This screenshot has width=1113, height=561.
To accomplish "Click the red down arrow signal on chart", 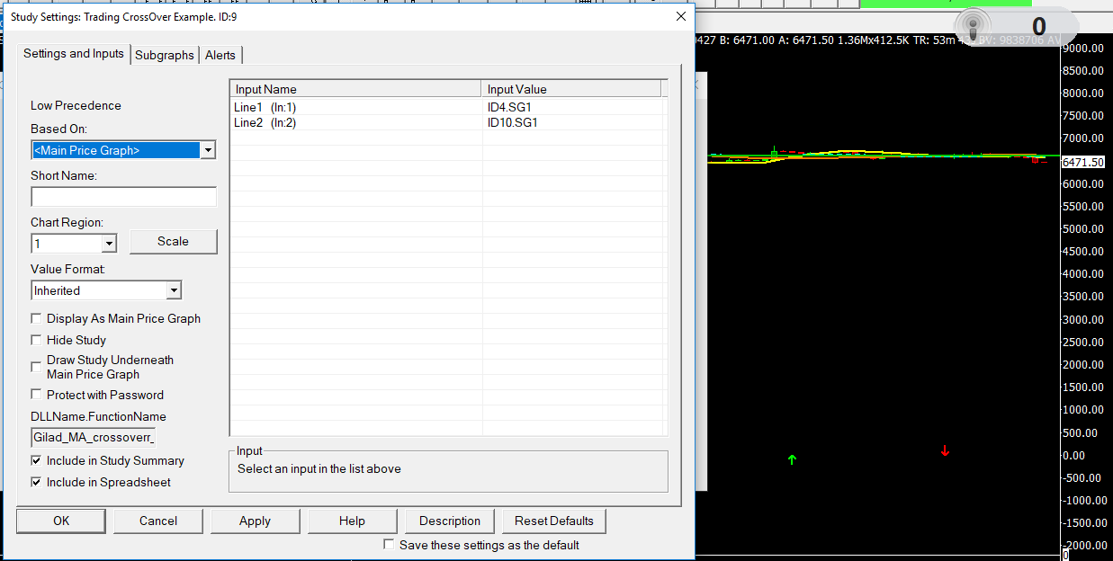I will click(945, 450).
